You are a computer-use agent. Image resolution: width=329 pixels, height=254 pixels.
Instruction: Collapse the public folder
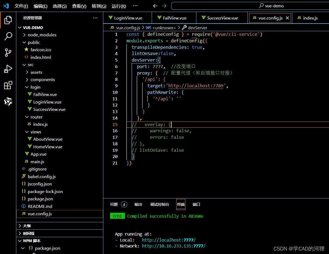tap(24, 42)
